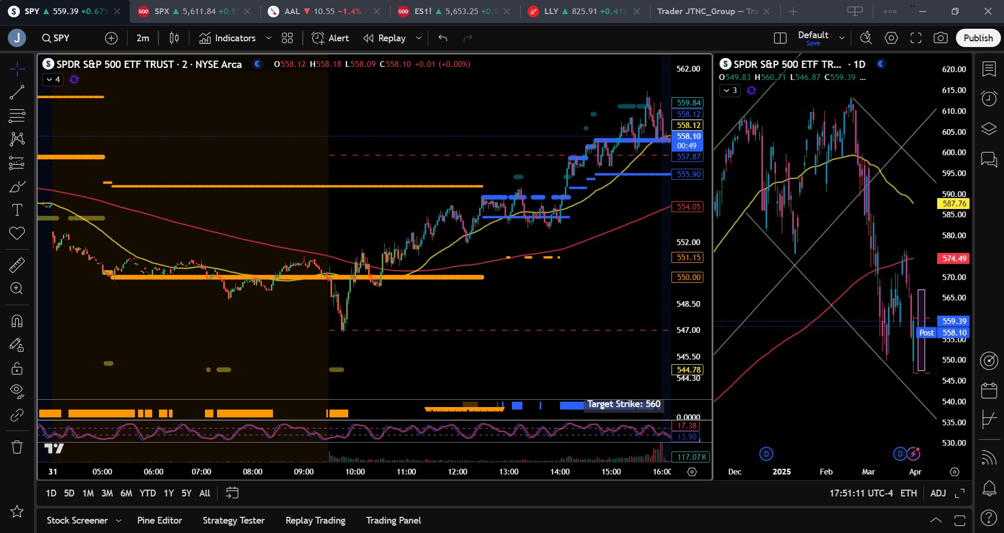
Task: Open the Fibonacci retracement tools
Action: pos(17,115)
